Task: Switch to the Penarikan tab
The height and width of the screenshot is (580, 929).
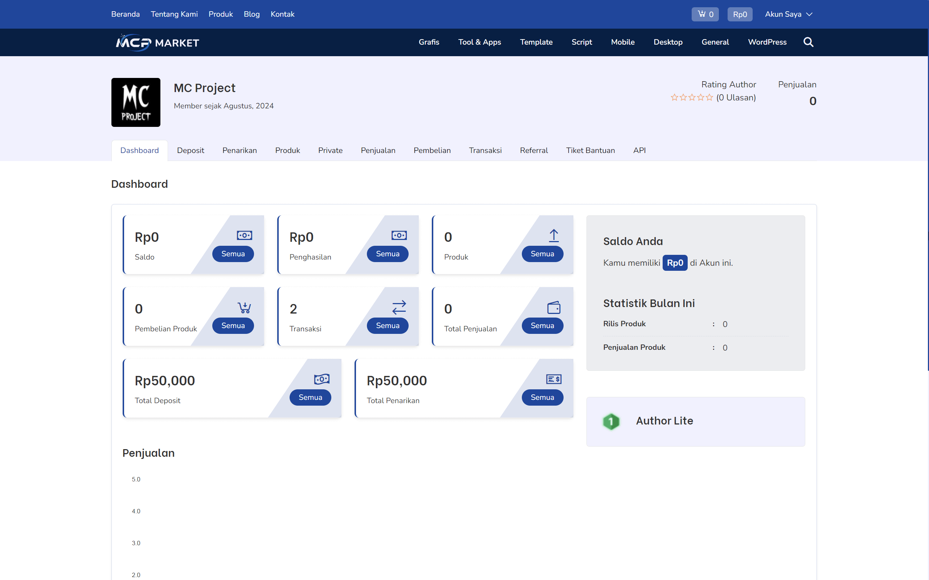Action: pos(239,150)
